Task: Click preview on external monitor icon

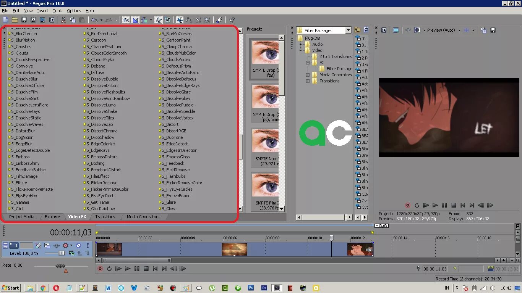Action: click(396, 30)
